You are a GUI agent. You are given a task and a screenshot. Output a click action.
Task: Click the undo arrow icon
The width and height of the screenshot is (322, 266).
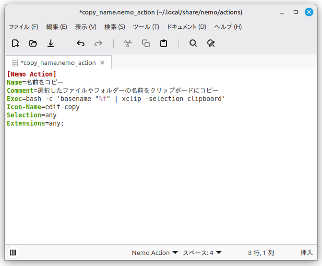81,43
